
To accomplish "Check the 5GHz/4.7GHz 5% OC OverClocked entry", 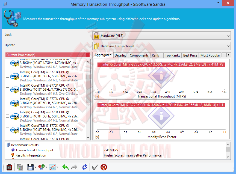I will [x=8, y=89].
